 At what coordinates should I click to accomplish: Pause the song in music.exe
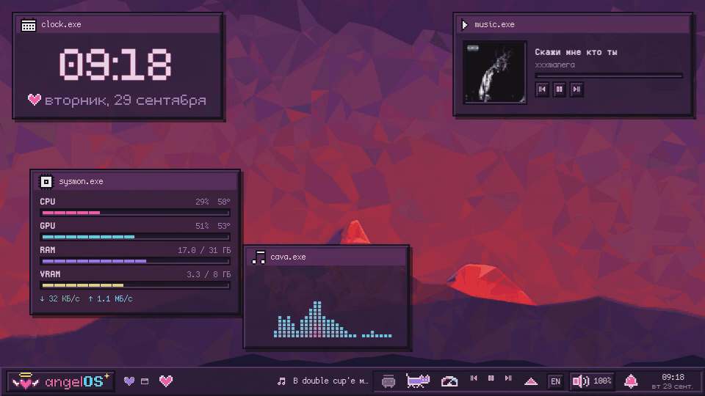pyautogui.click(x=560, y=89)
